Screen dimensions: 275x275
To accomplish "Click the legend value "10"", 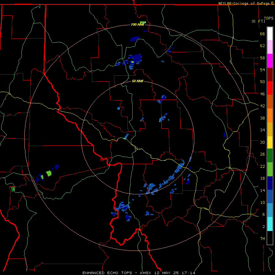I will (x=262, y=203).
